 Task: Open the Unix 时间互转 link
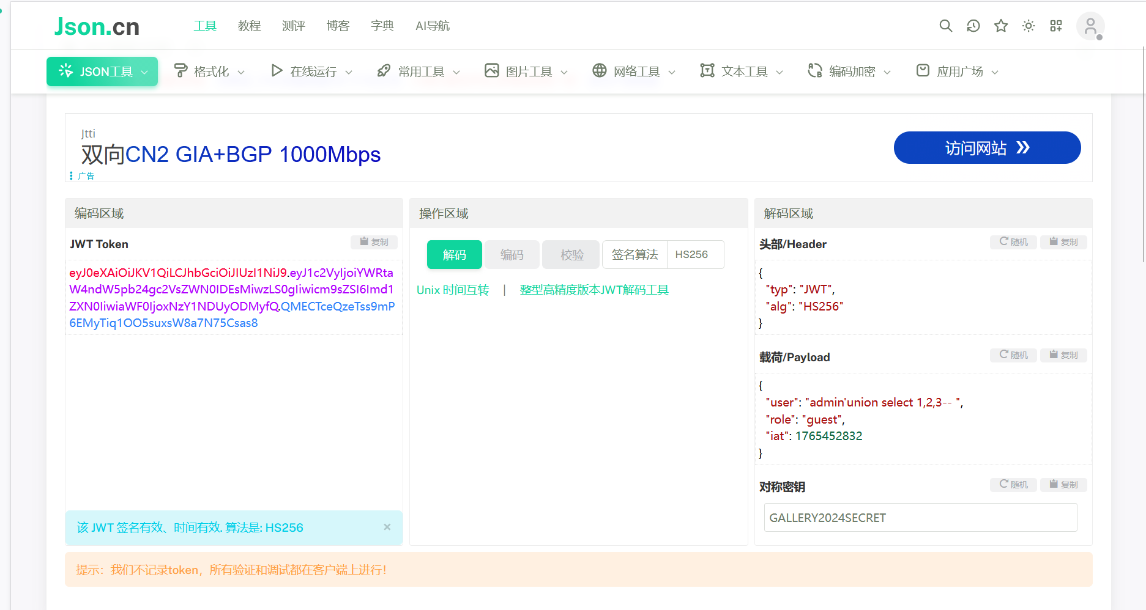453,290
